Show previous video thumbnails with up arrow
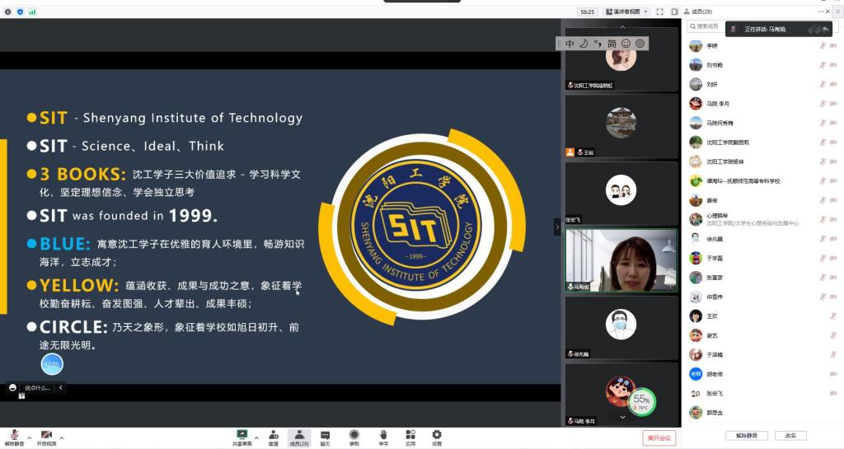This screenshot has width=844, height=449. point(623,26)
